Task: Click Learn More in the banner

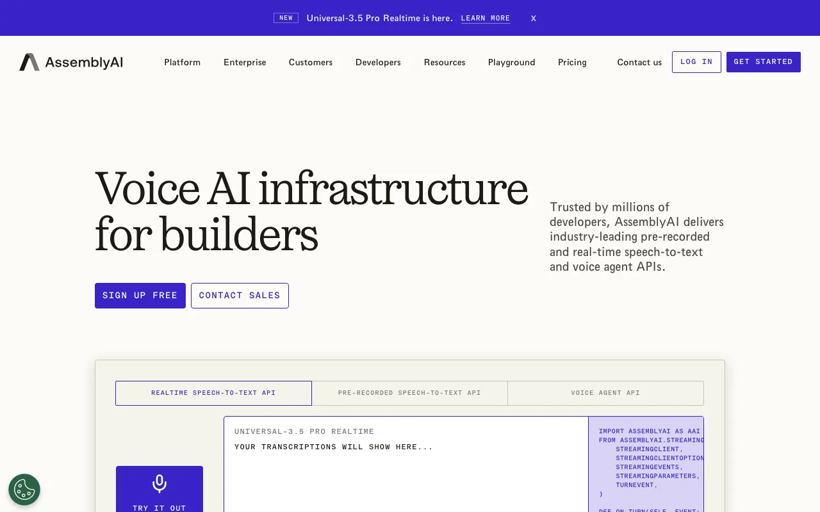Action: [x=486, y=19]
